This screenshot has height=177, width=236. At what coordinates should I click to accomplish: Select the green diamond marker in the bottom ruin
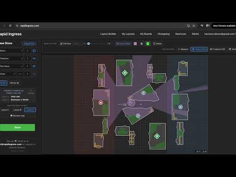(x=157, y=136)
